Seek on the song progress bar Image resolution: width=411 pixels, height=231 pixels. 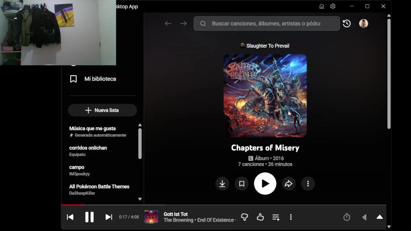[223, 205]
